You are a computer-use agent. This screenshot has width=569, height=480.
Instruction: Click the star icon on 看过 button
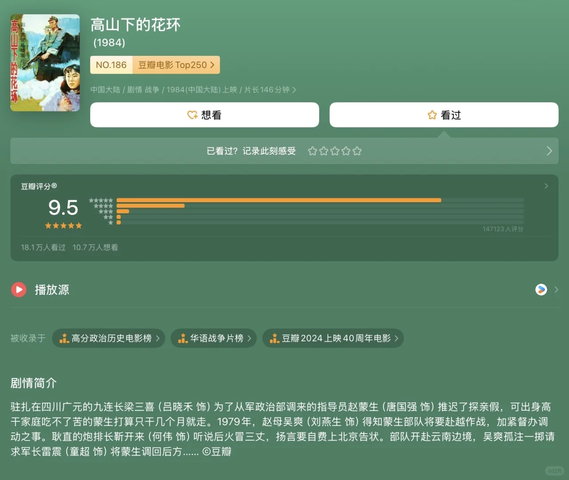[432, 115]
